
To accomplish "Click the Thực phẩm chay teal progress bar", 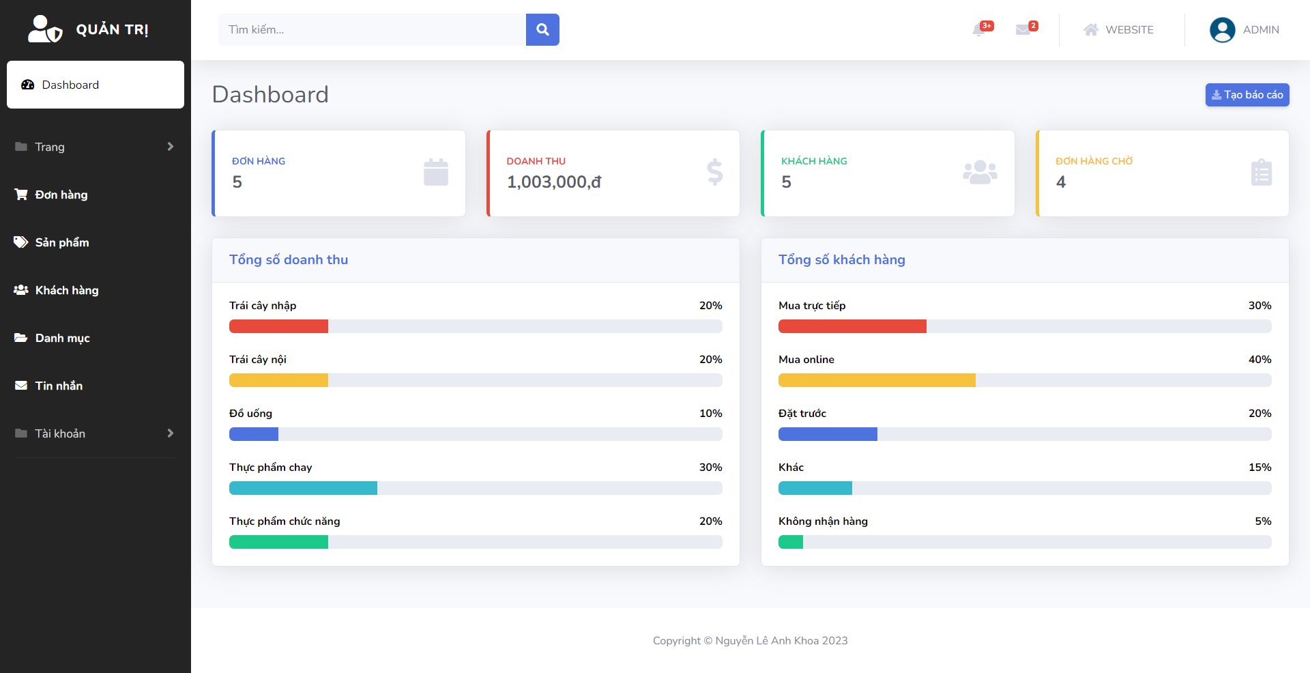I will point(303,488).
